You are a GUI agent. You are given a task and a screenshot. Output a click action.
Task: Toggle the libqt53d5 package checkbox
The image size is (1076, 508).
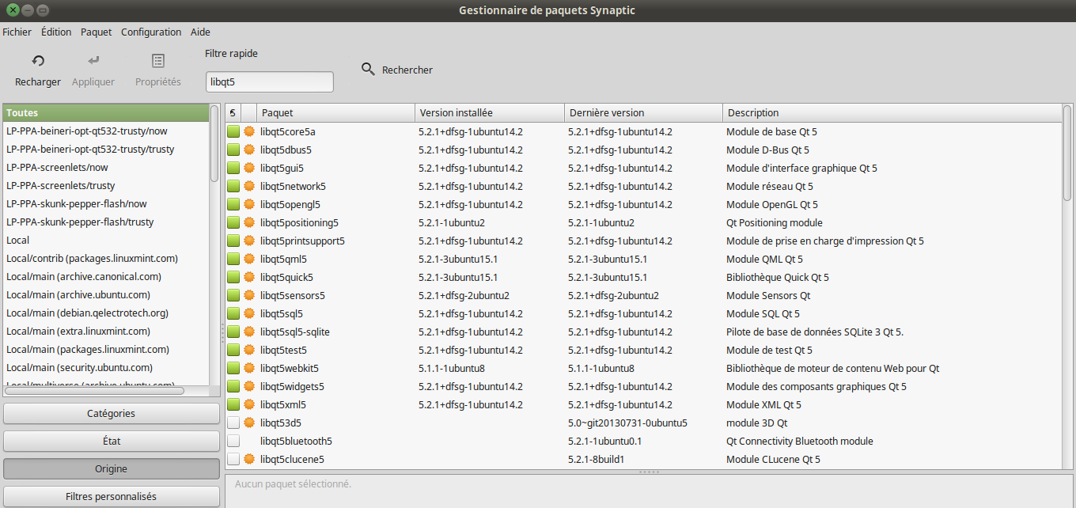233,423
